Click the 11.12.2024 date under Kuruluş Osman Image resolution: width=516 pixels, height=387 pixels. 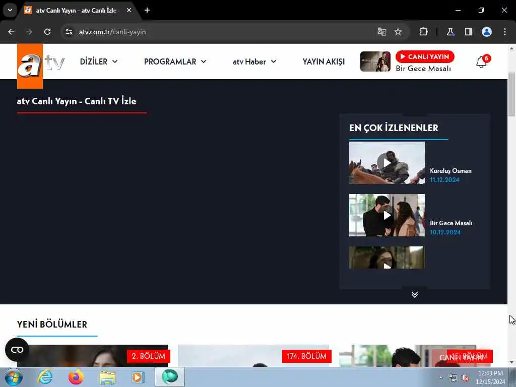444,180
